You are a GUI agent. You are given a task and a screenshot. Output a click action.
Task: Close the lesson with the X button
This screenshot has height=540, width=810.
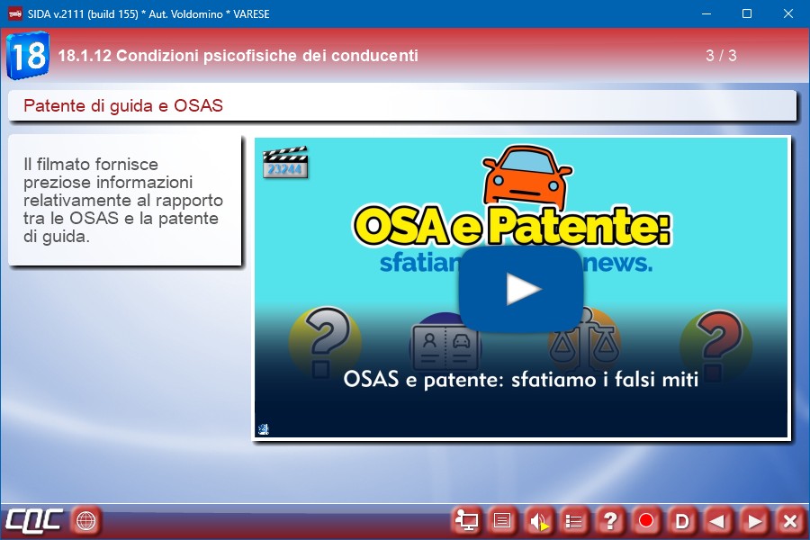(x=789, y=520)
